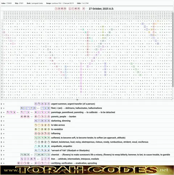Image resolution: width=174 pixels, height=175 pixels.
Task: Click drag handle of 'parentage, parenthood' row
Action: [1, 112]
